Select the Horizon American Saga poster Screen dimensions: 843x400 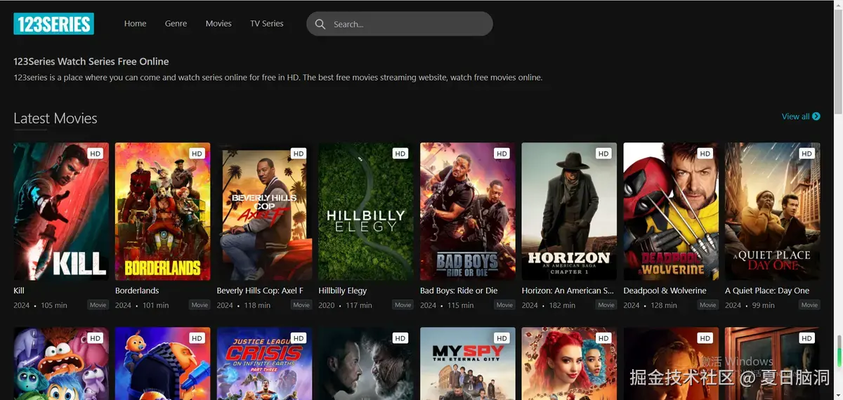[569, 211]
